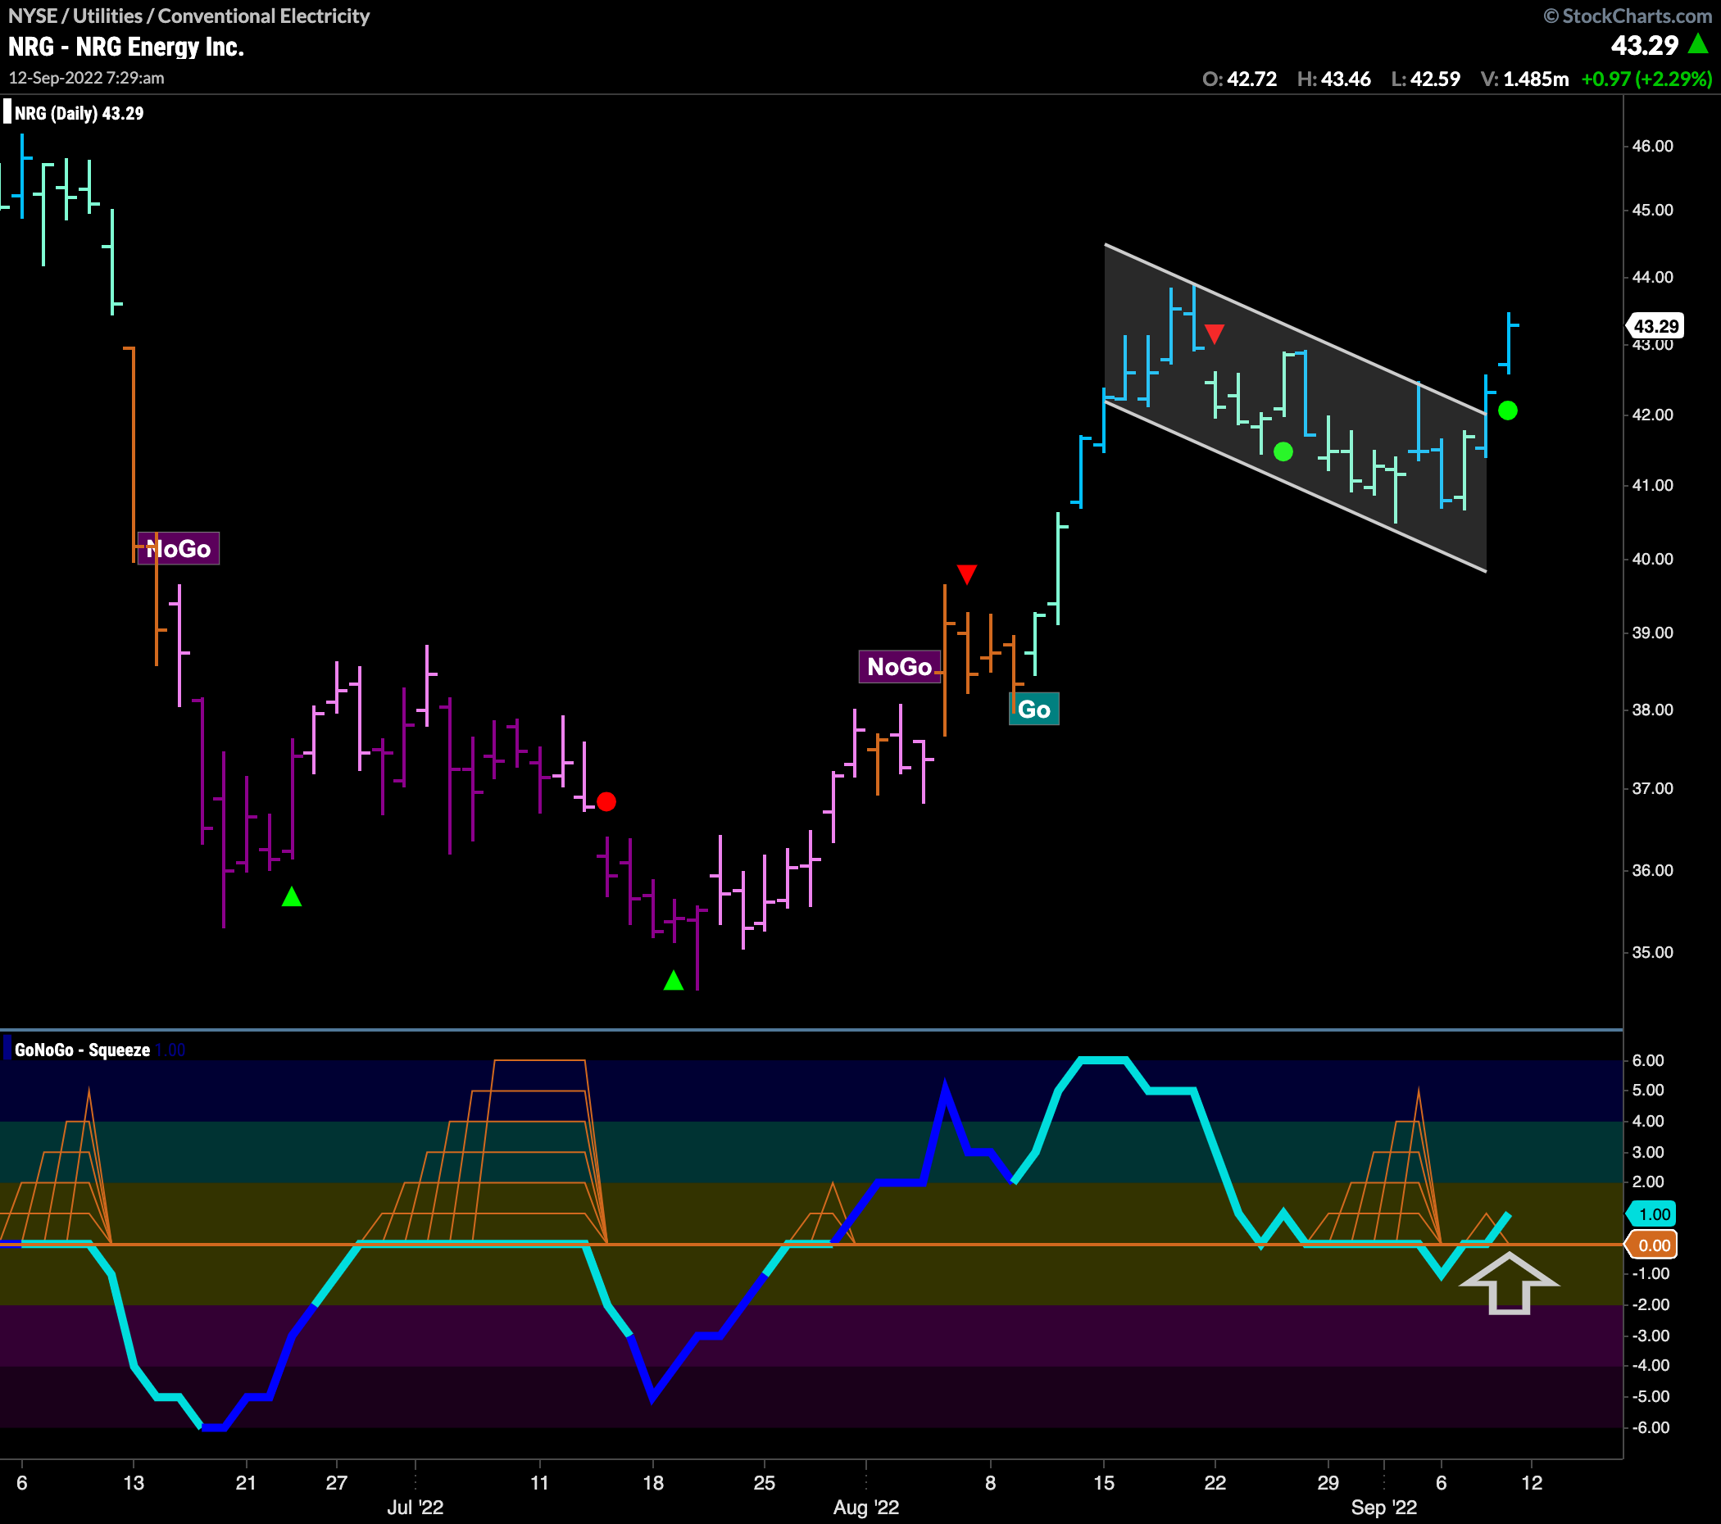
Task: Click the GoNoGo - Squeeze panel title
Action: (x=82, y=1050)
